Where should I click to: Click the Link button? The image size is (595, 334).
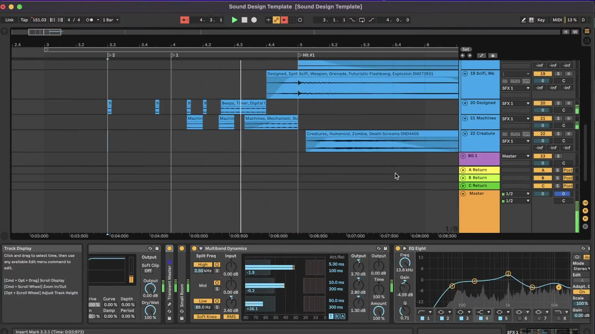tap(9, 20)
